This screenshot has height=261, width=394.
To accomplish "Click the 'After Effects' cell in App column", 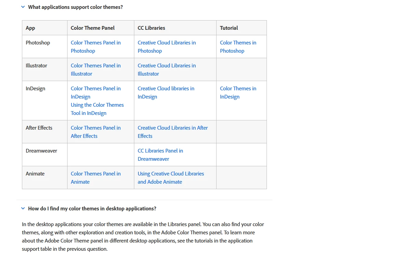I will (x=45, y=132).
